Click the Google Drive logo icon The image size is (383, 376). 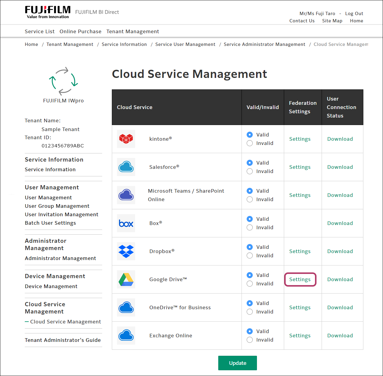pos(126,279)
